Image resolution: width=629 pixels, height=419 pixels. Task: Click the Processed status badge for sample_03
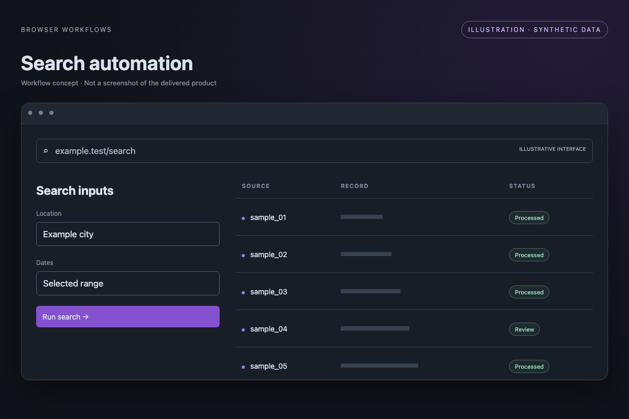coord(529,292)
